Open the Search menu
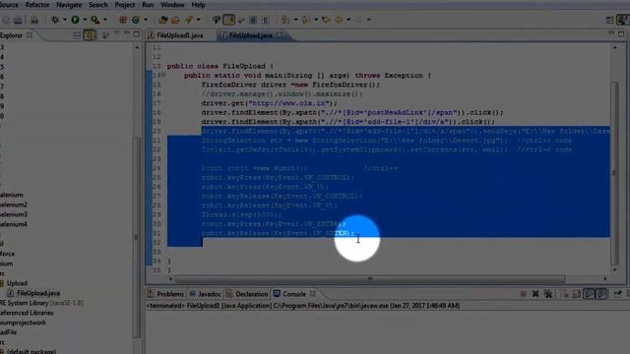Image resolution: width=630 pixels, height=354 pixels. coord(98,5)
